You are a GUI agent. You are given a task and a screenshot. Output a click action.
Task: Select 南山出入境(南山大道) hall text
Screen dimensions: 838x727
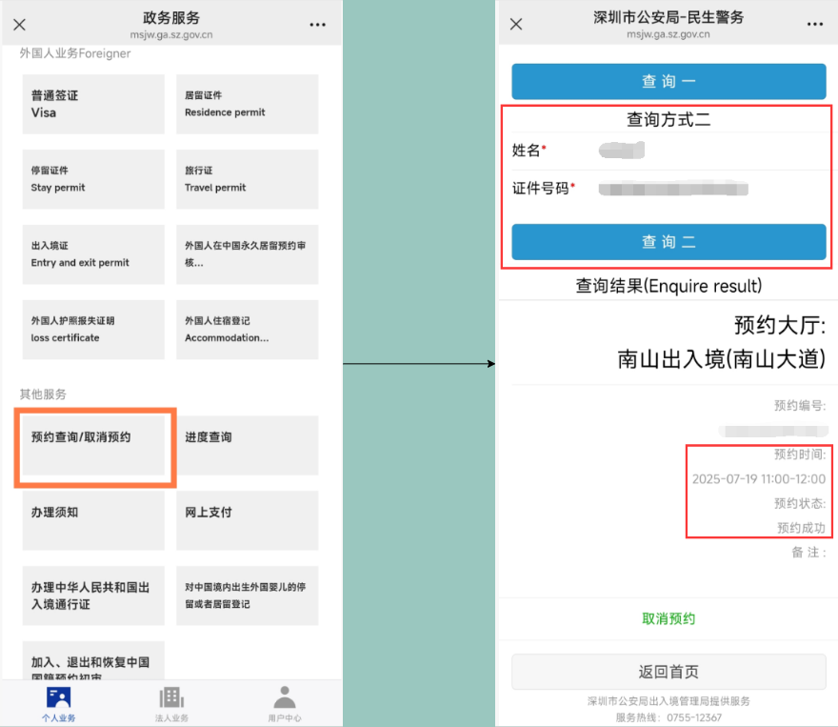pos(722,359)
